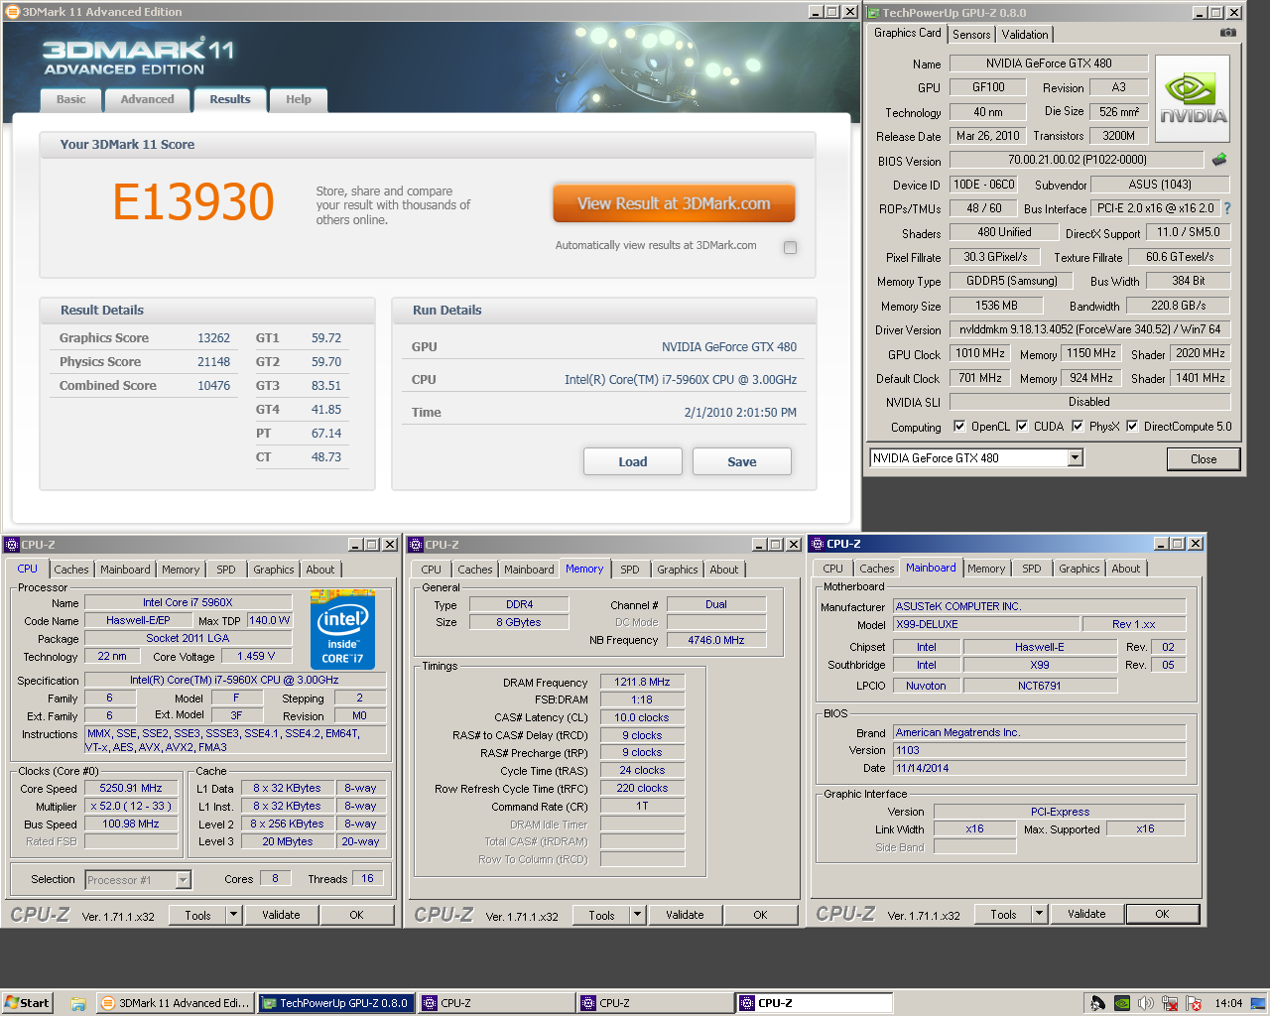
Task: Click the Tools button in CPU-Z CPU window
Action: [x=198, y=915]
